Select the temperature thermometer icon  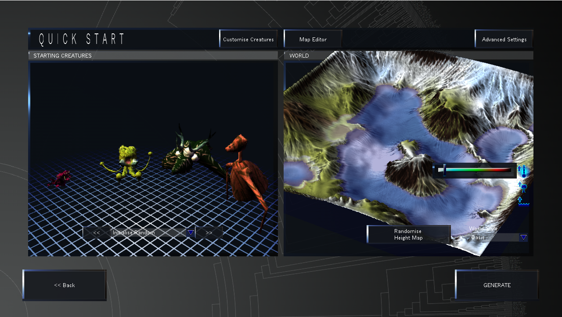[522, 171]
